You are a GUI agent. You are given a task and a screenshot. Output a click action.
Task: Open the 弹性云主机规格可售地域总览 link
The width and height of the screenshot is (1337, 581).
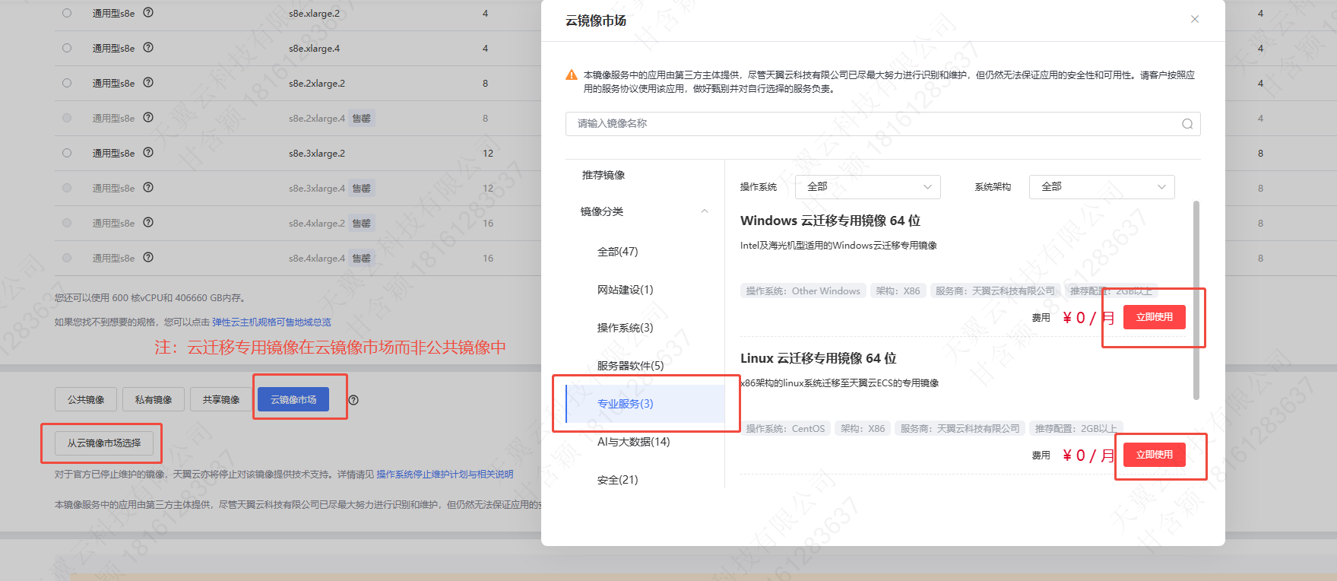pyautogui.click(x=271, y=322)
